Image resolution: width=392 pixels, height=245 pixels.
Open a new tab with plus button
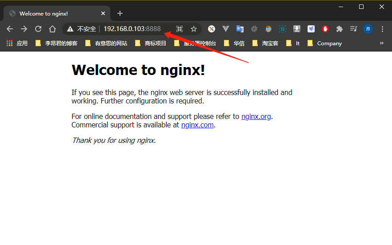pos(120,14)
